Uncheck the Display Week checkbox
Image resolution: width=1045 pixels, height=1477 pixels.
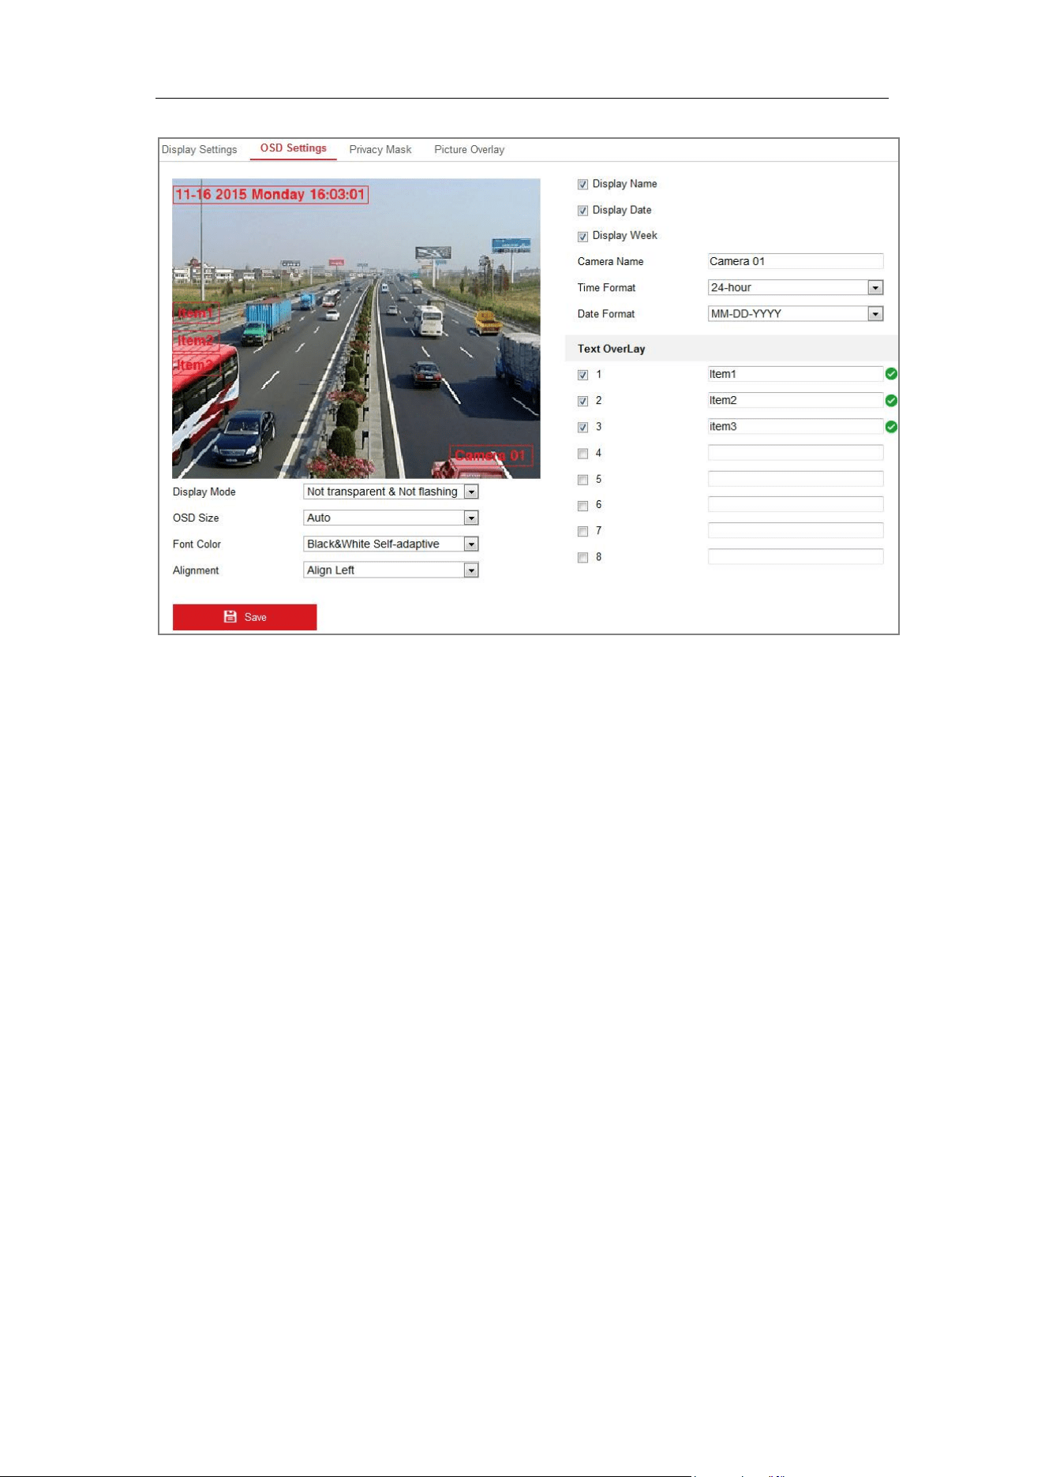[582, 237]
